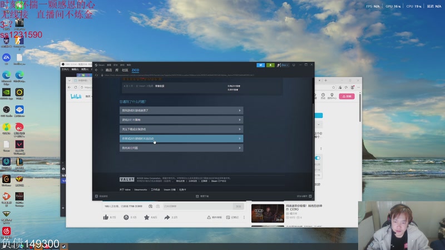Report the video via 稿件举报
The width and height of the screenshot is (445, 250).
[214, 217]
